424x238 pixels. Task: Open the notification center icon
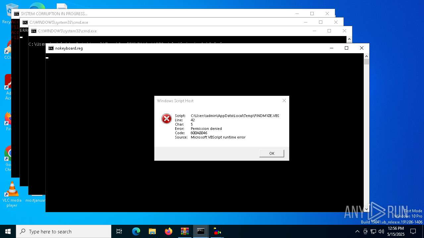(413, 231)
